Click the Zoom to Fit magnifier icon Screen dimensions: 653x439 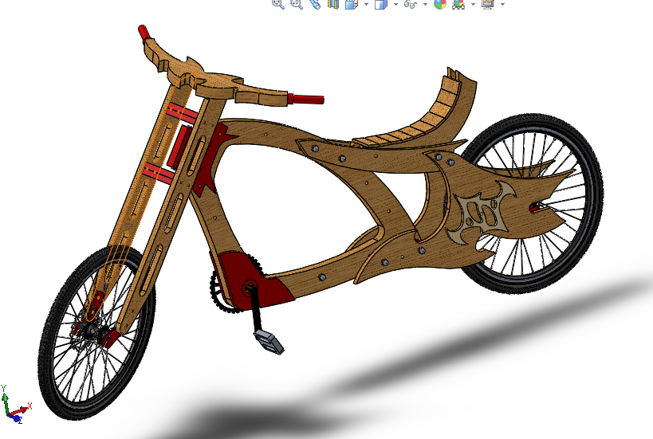click(x=277, y=4)
